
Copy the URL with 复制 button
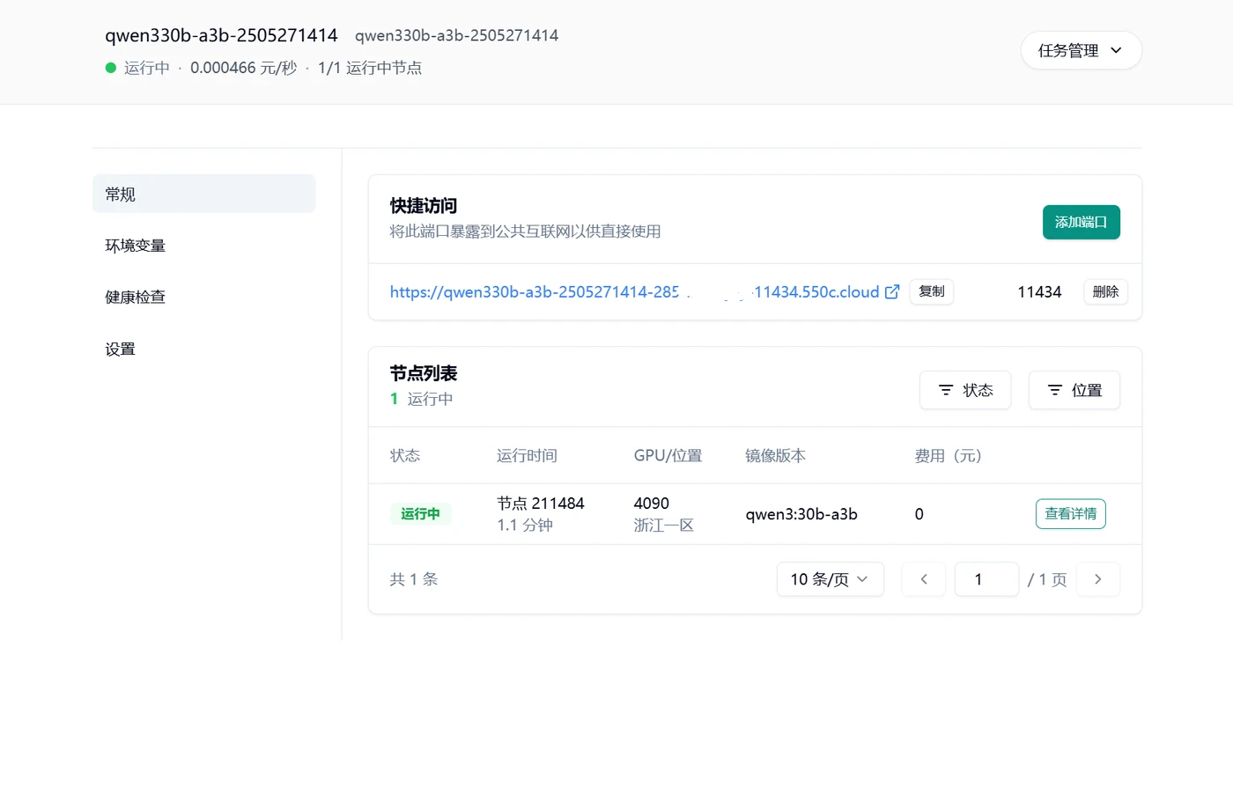(x=931, y=291)
